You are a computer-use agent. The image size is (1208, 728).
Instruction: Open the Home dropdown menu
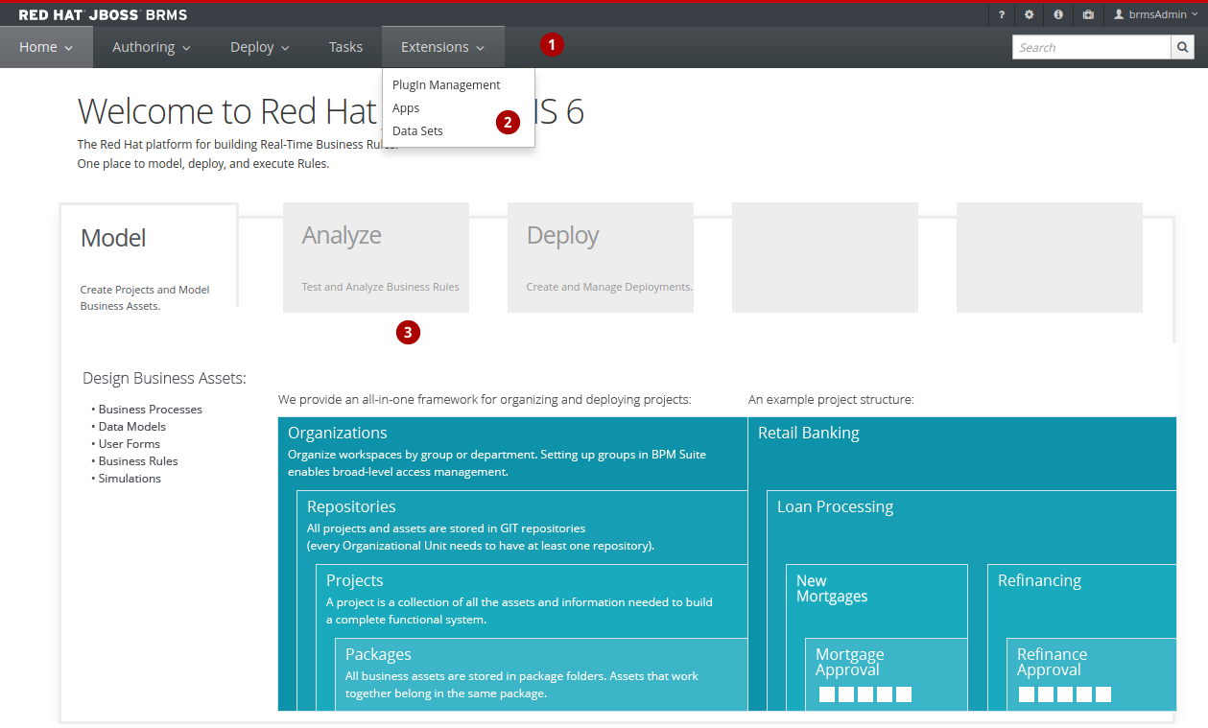[x=46, y=47]
